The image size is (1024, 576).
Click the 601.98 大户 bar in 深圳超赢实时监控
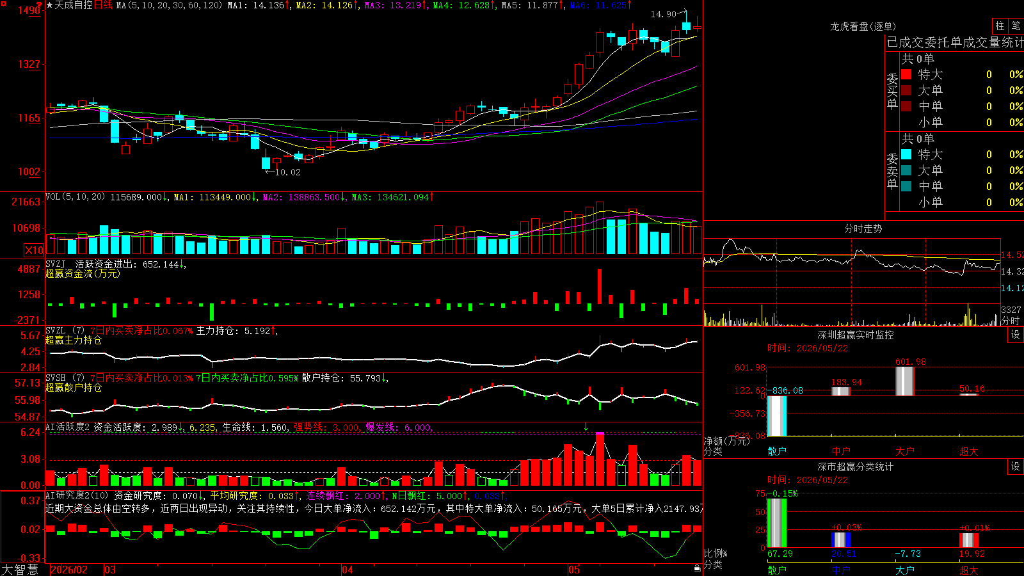coord(905,381)
